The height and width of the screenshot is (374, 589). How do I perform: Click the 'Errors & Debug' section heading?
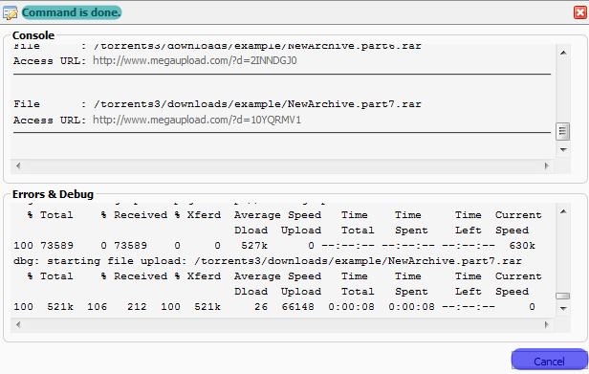[x=53, y=194]
